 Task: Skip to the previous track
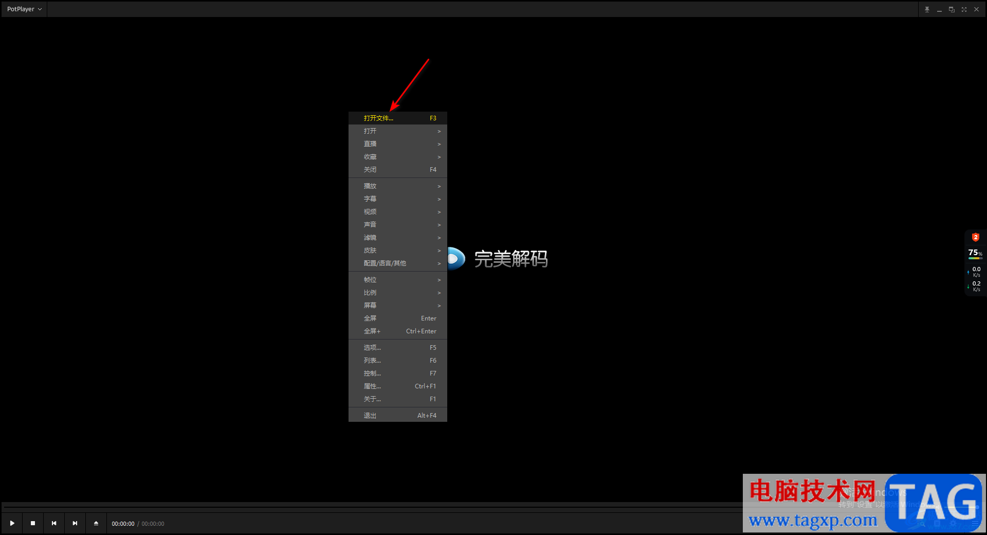[x=54, y=523]
